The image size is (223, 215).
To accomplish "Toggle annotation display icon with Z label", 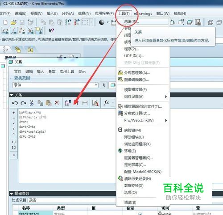I will (x=39, y=31).
